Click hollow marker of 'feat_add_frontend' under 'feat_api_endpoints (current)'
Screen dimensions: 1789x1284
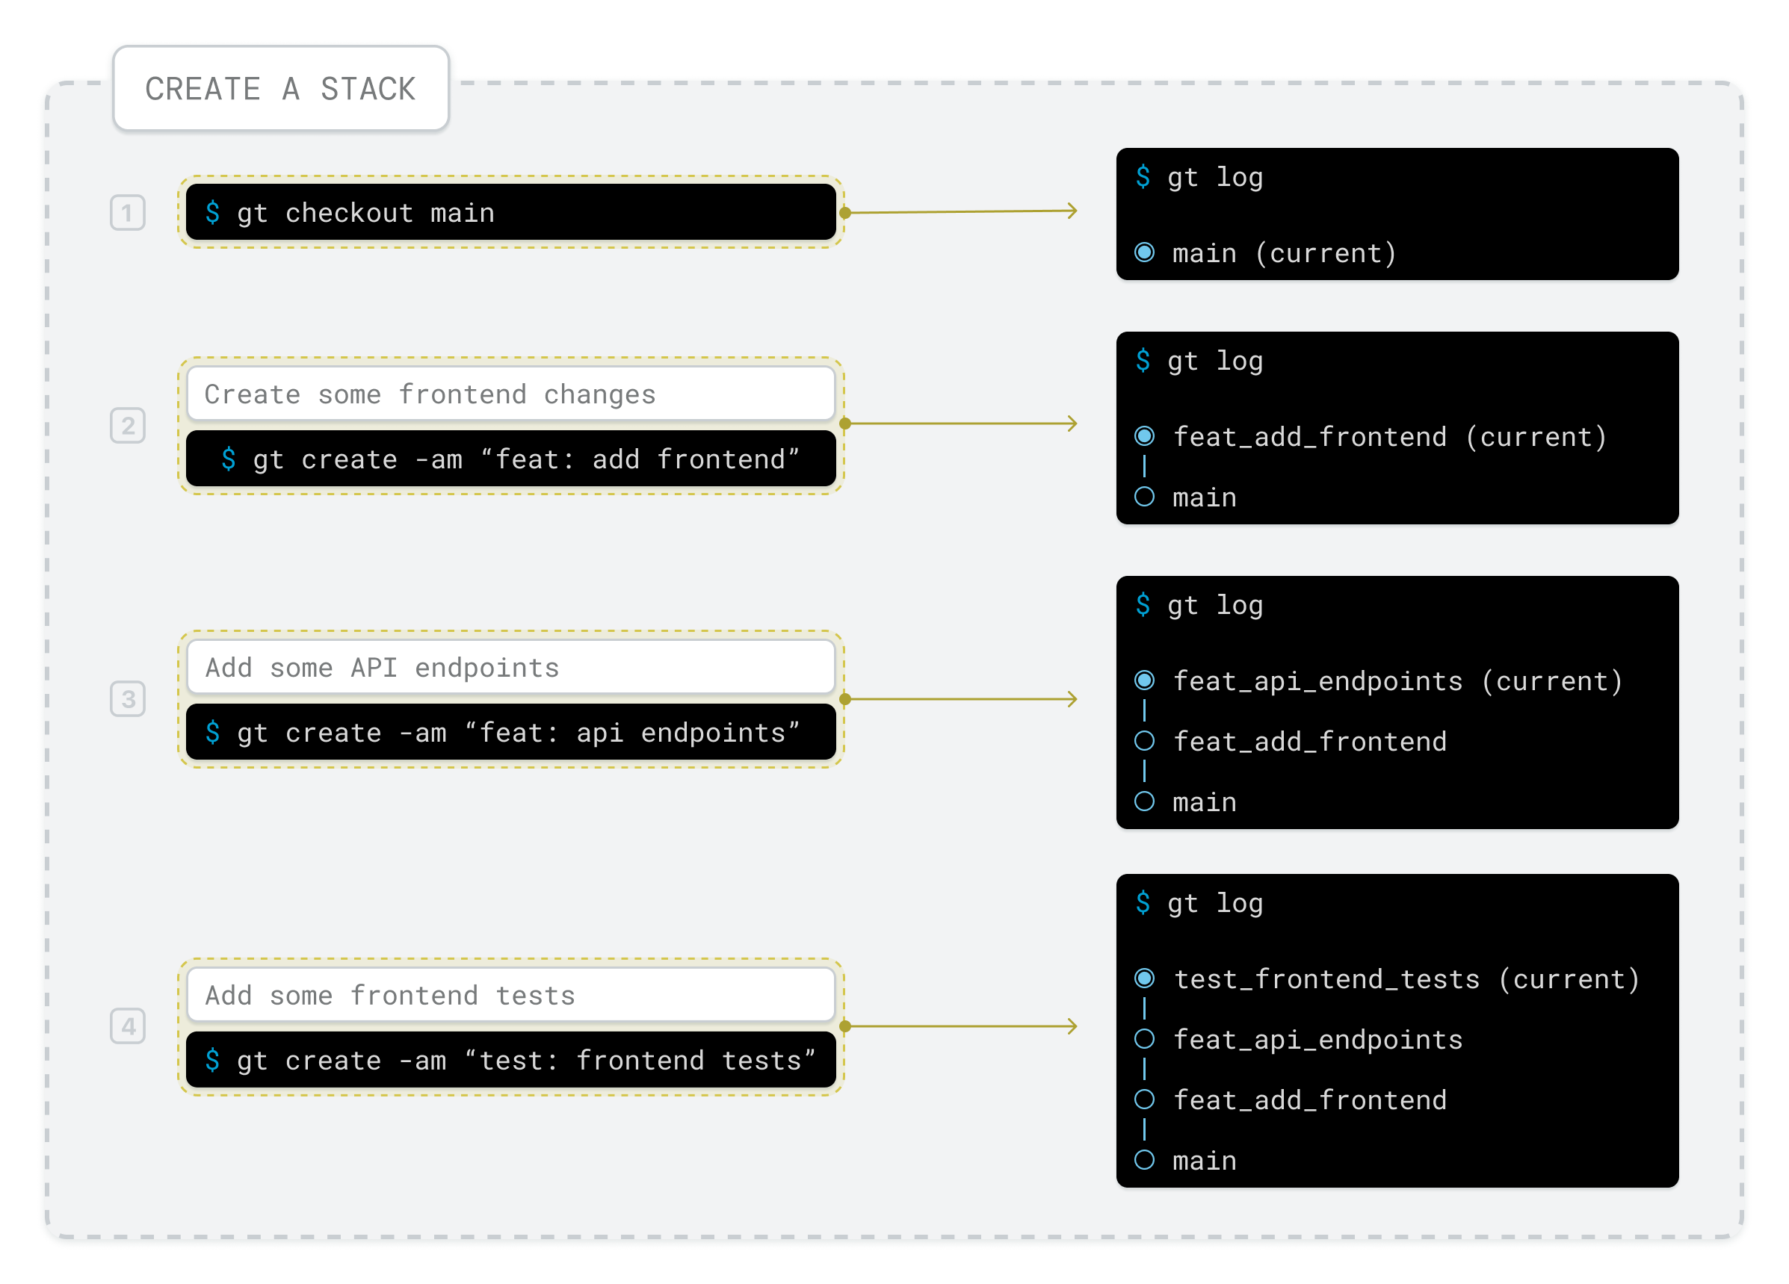(1145, 741)
